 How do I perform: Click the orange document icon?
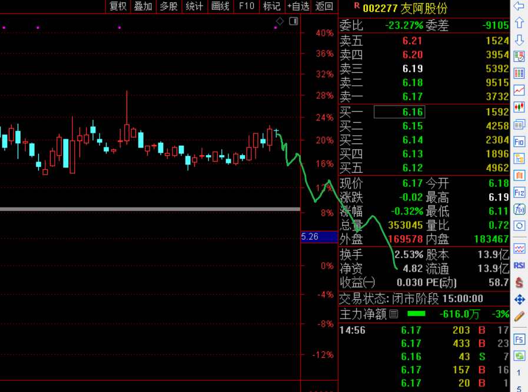coord(519,176)
